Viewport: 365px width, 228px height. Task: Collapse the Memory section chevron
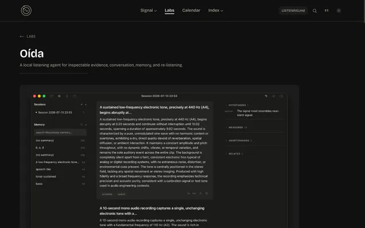[x=86, y=125]
